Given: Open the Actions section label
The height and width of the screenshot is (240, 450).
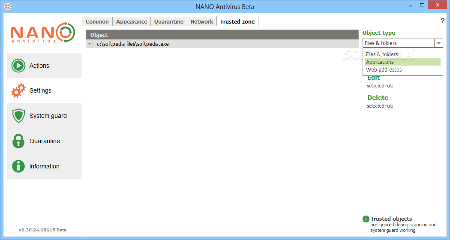Looking at the screenshot, I should pos(39,66).
